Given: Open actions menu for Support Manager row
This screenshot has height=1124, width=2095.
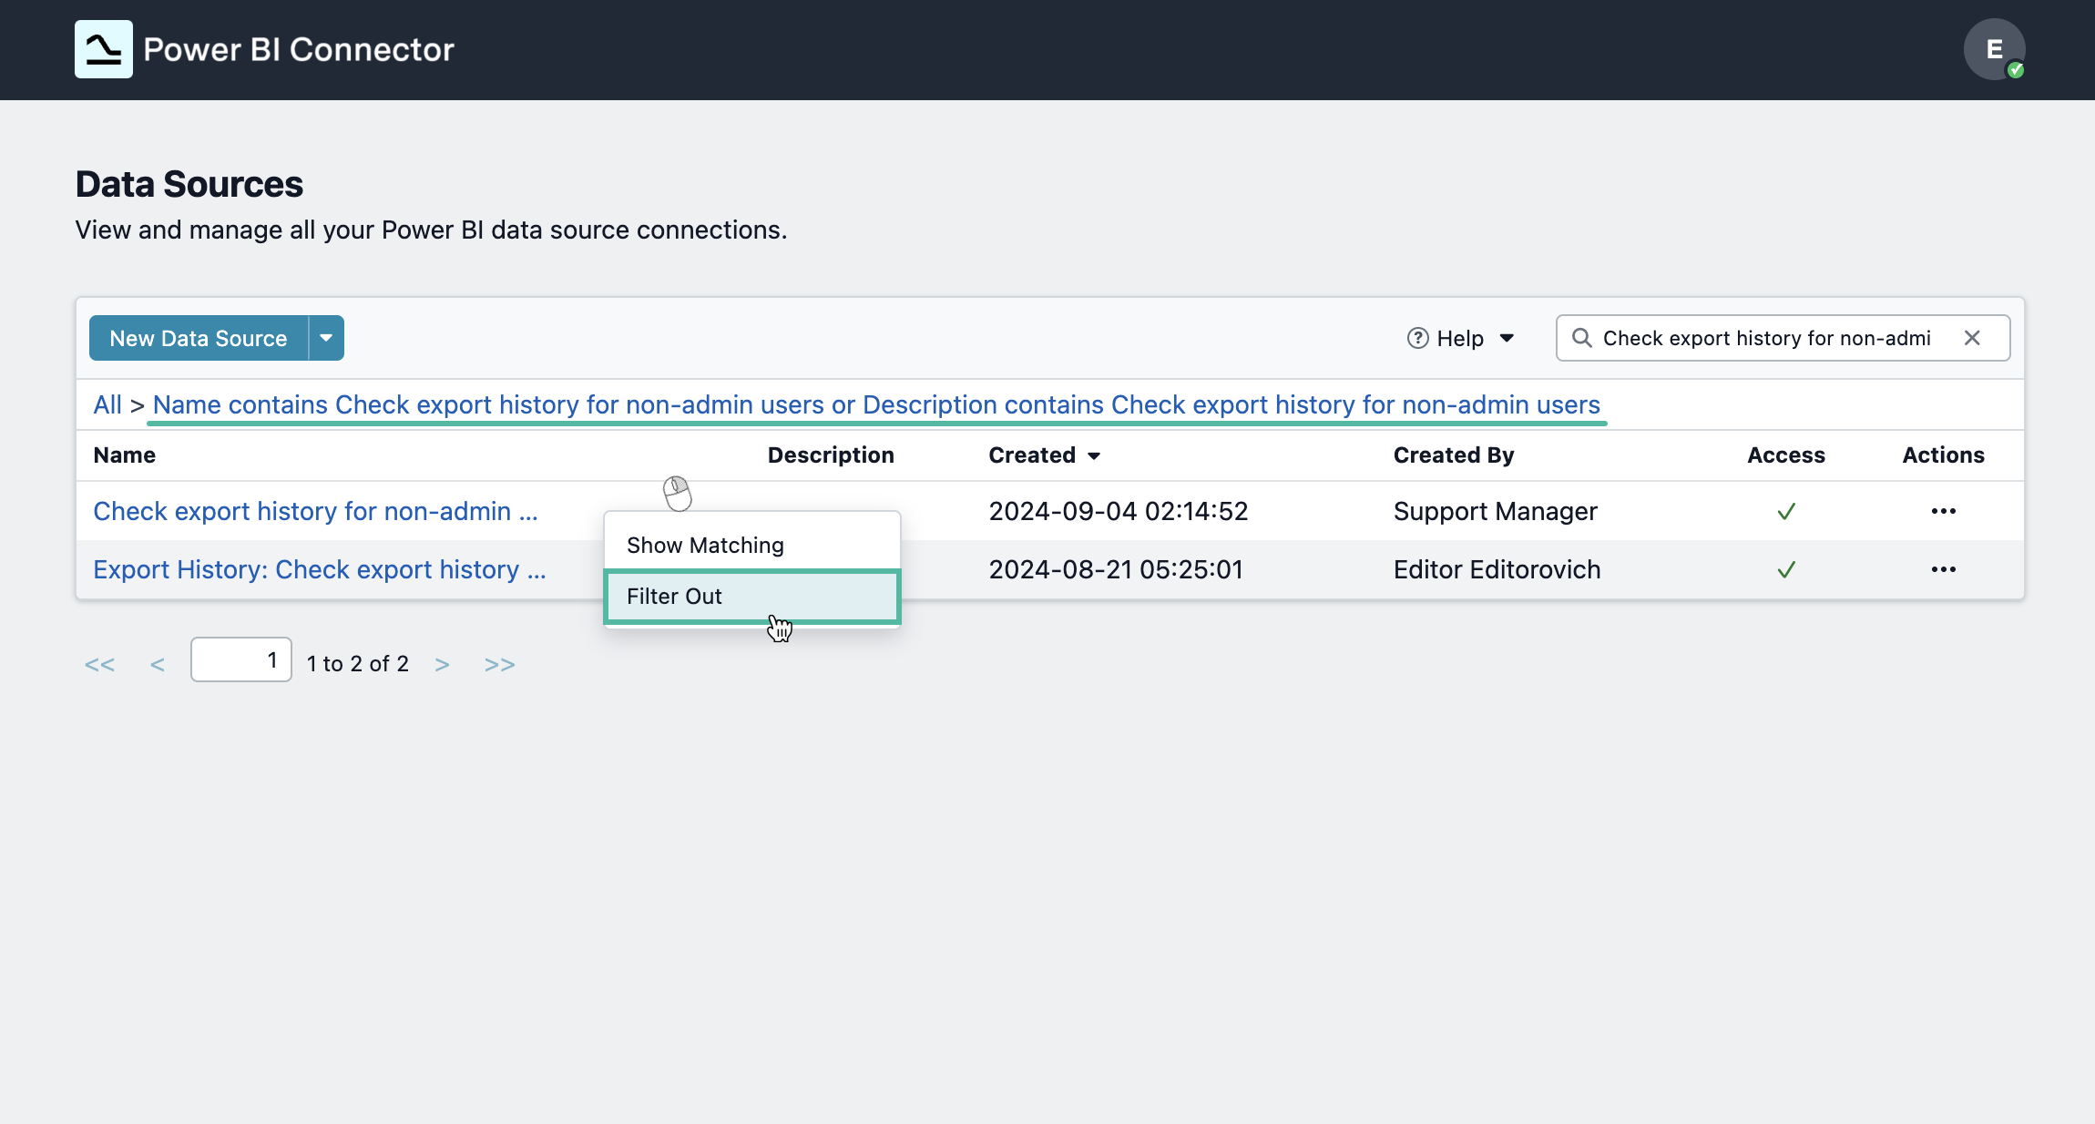Looking at the screenshot, I should coord(1943,511).
